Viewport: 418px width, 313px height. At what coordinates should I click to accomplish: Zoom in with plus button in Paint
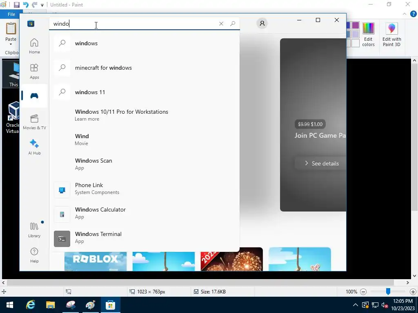click(x=413, y=292)
